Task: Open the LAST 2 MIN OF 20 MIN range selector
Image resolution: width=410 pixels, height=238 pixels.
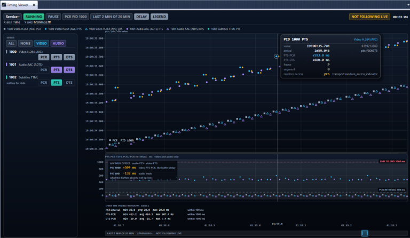Action: (112, 17)
